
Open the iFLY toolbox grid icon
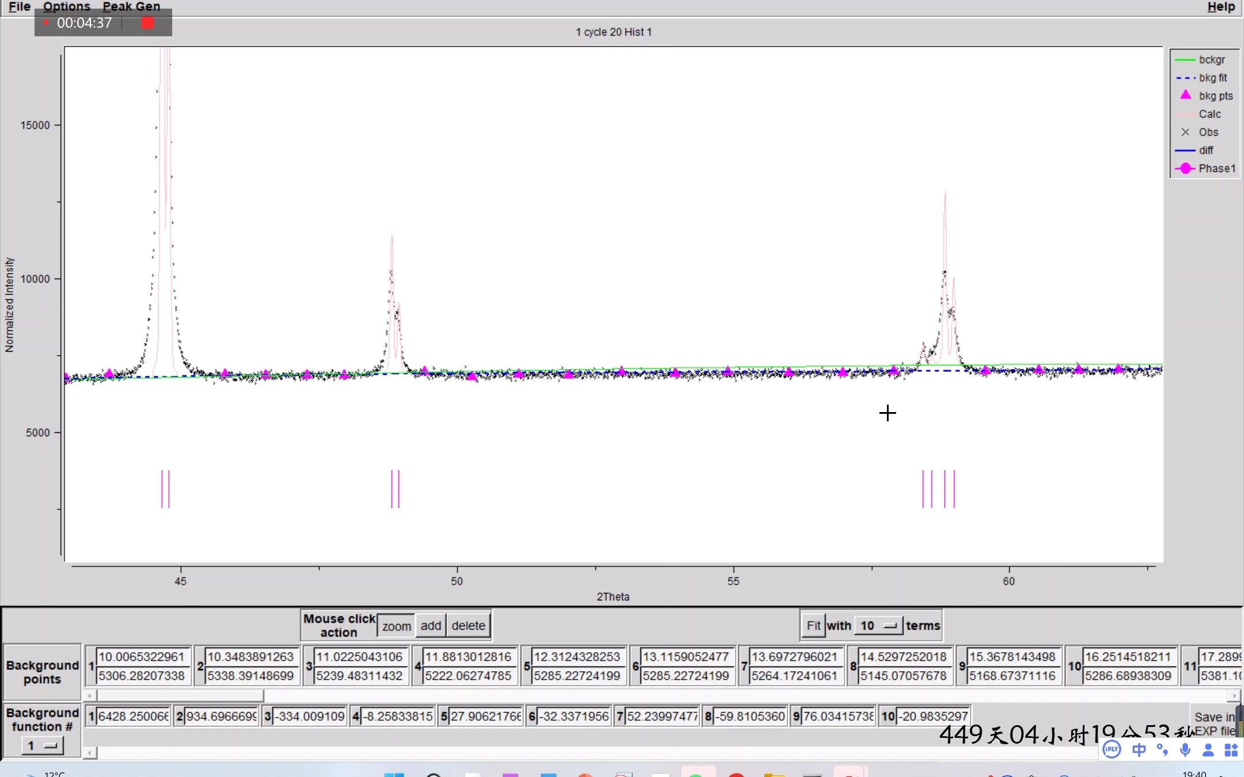[1231, 749]
